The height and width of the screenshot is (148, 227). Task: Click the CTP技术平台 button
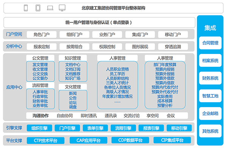pyautogui.click(x=46, y=140)
